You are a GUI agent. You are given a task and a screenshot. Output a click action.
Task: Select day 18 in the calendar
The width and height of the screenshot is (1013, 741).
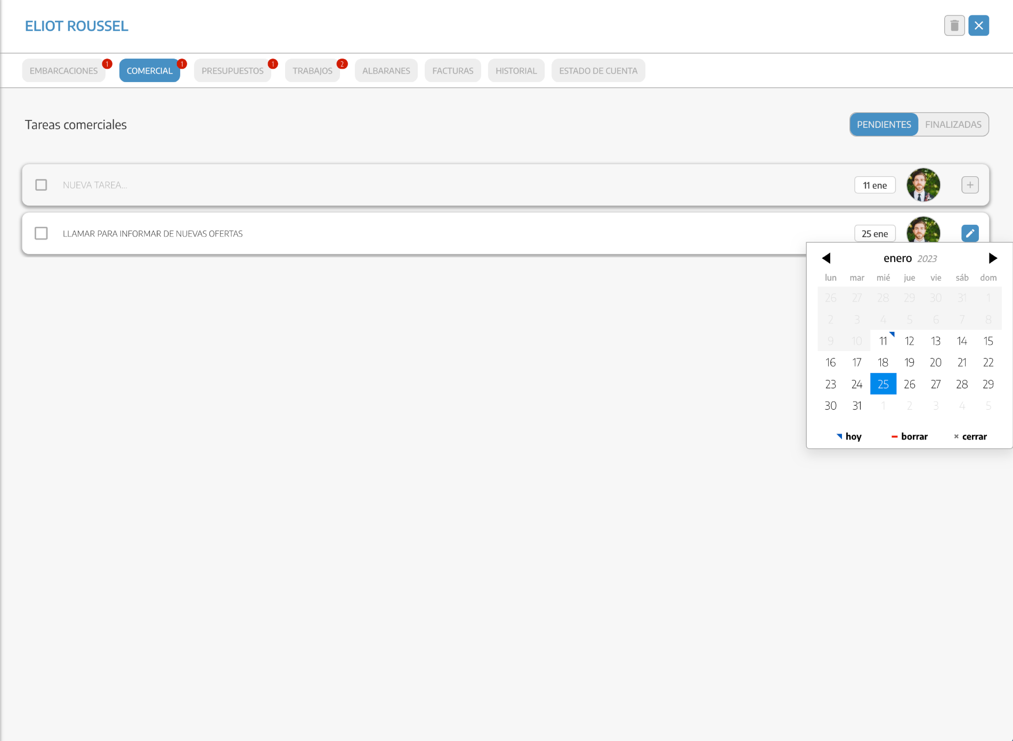(883, 363)
